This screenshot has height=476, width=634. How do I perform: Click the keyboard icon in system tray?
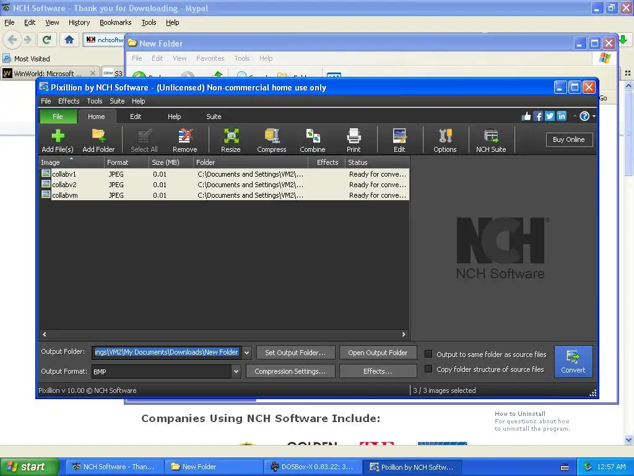point(565,467)
